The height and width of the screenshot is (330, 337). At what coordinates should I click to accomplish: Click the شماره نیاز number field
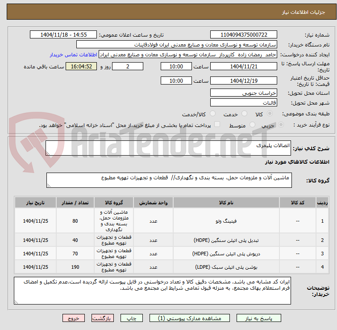click(244, 35)
